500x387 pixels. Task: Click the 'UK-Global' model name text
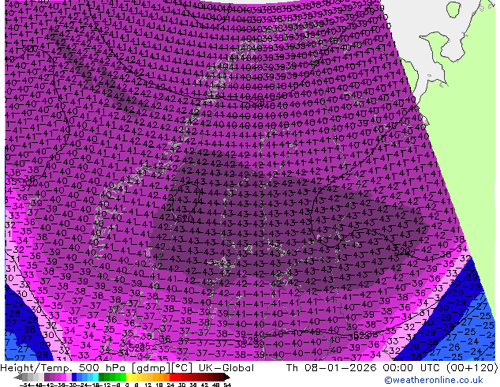(226, 368)
